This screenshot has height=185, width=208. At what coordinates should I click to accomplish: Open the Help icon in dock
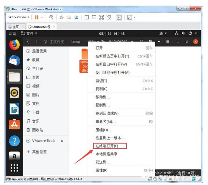point(14,141)
